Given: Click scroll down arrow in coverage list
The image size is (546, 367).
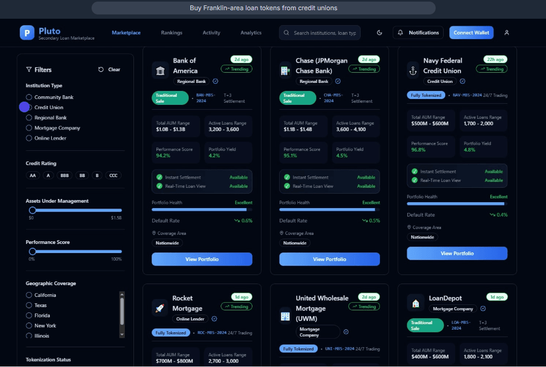Looking at the screenshot, I should [x=122, y=335].
